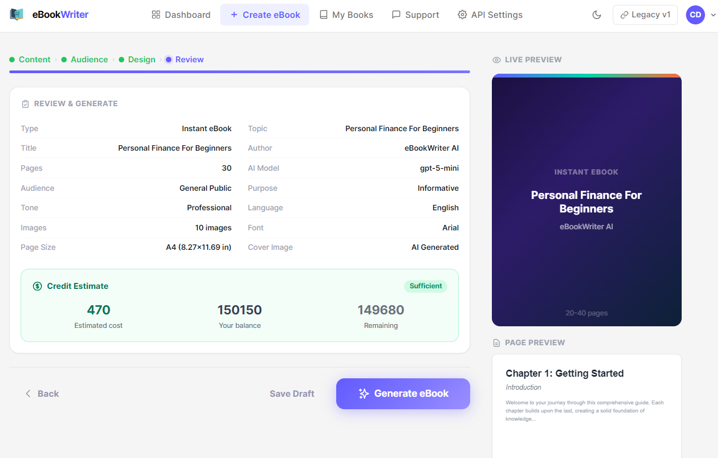Go to the Design step

[x=137, y=60]
